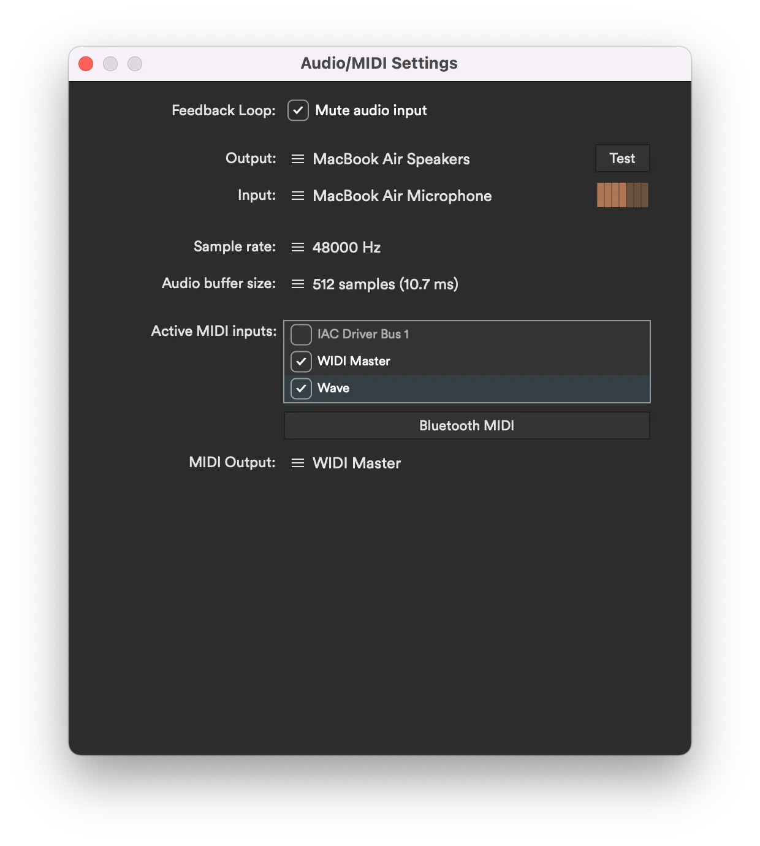This screenshot has height=846, width=760.
Task: Open the 512 samples buffer size dropdown
Action: coord(385,284)
